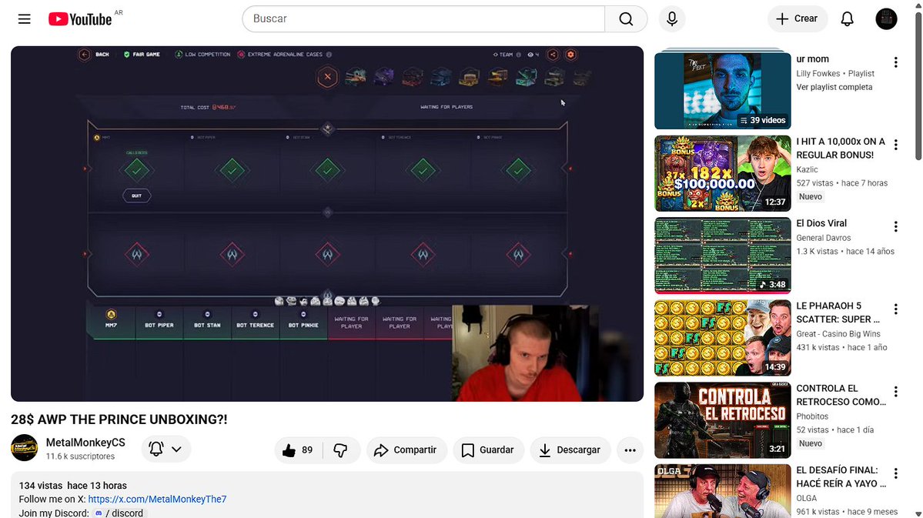Open options menu for 'LE PHARAOH 5' video
The image size is (923, 518).
pyautogui.click(x=895, y=309)
